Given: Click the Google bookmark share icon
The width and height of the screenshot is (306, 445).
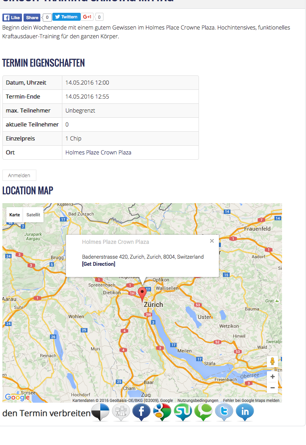Looking at the screenshot, I should [x=162, y=412].
